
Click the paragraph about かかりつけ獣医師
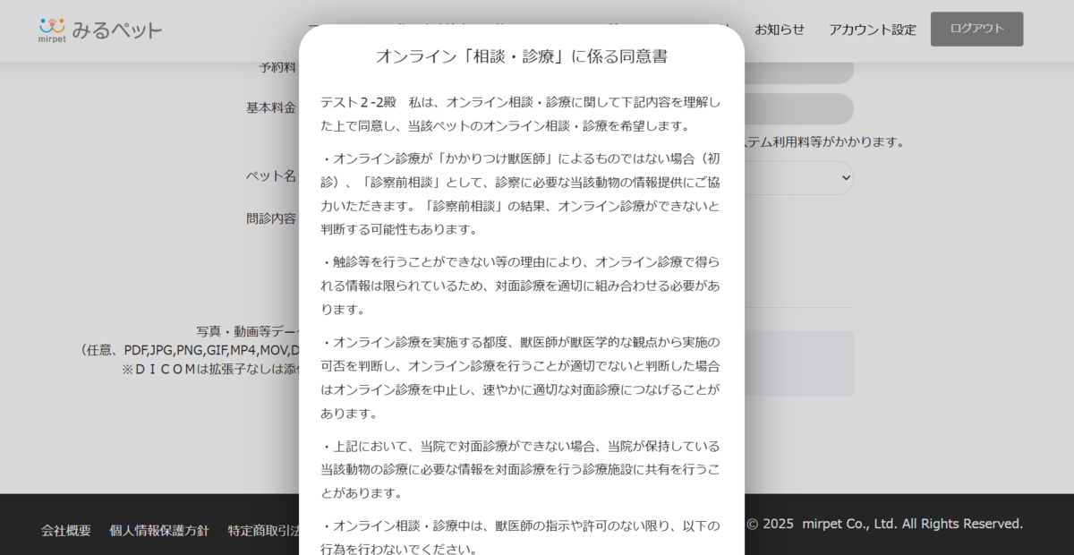tap(520, 194)
